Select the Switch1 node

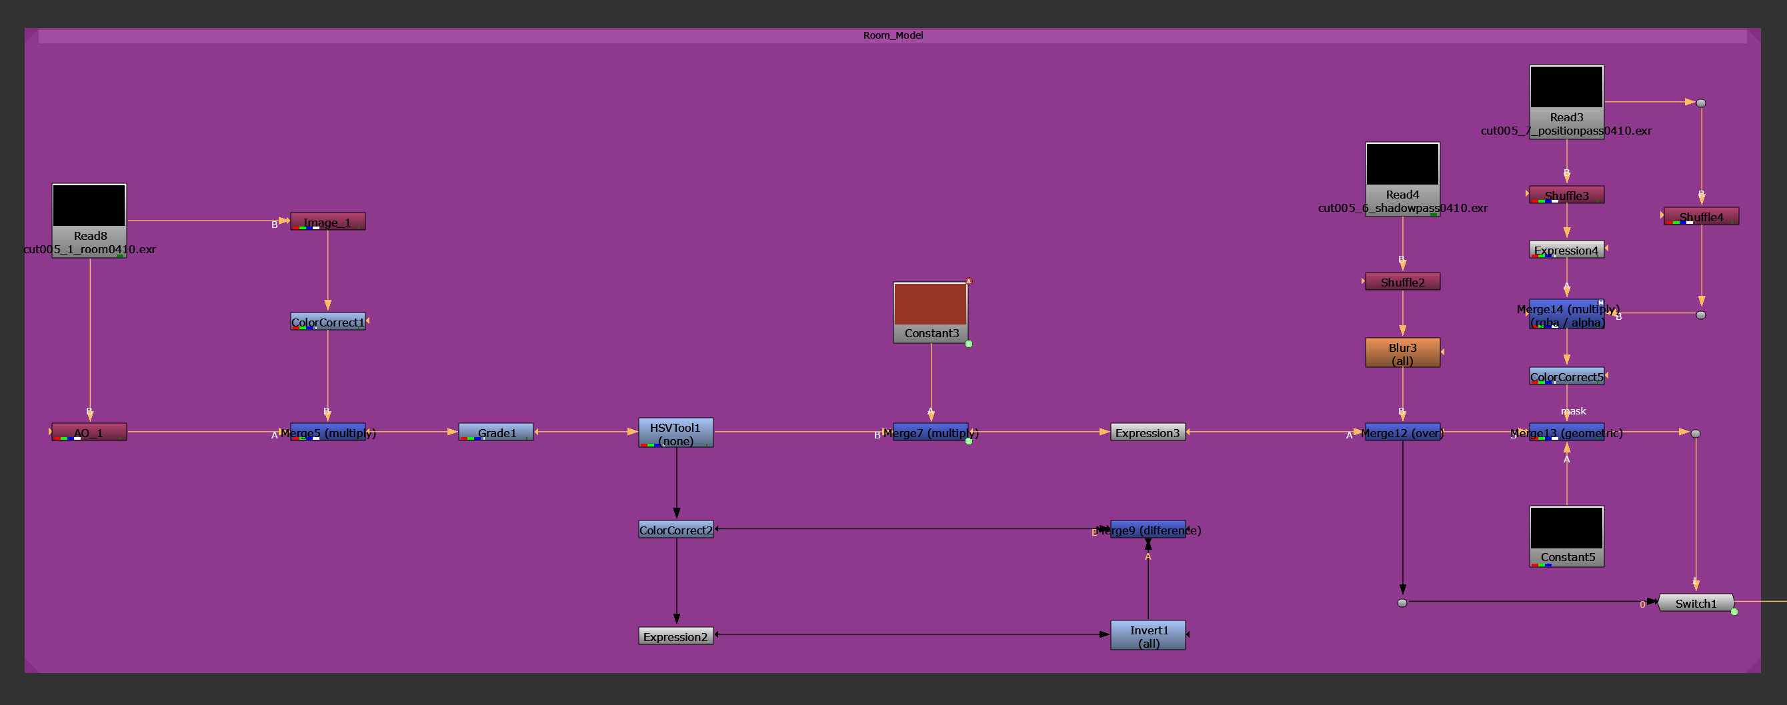pos(1696,603)
